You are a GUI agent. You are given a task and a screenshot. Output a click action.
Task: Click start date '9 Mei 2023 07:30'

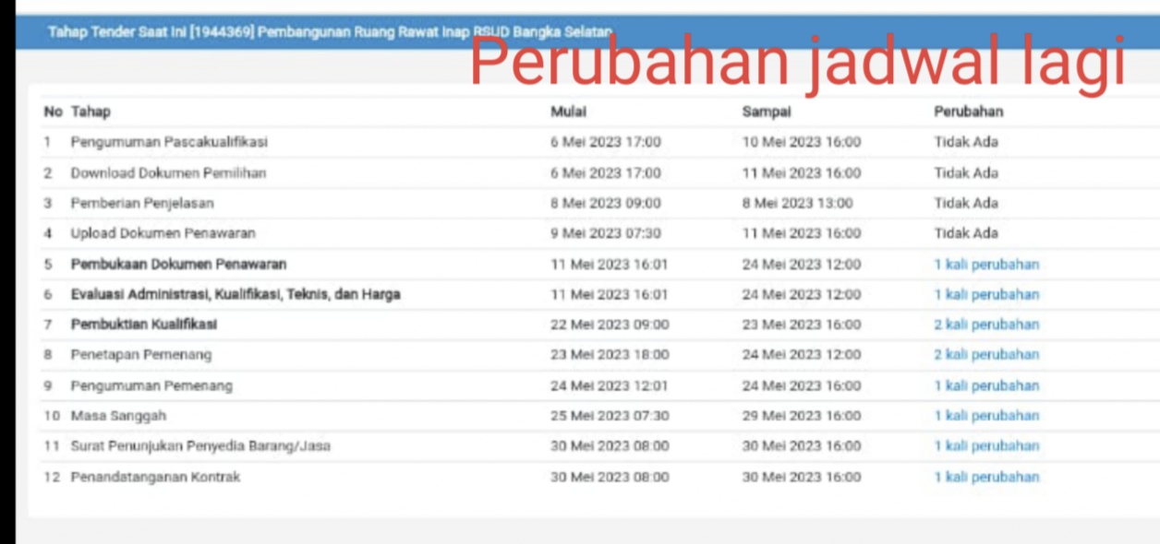[x=606, y=233]
